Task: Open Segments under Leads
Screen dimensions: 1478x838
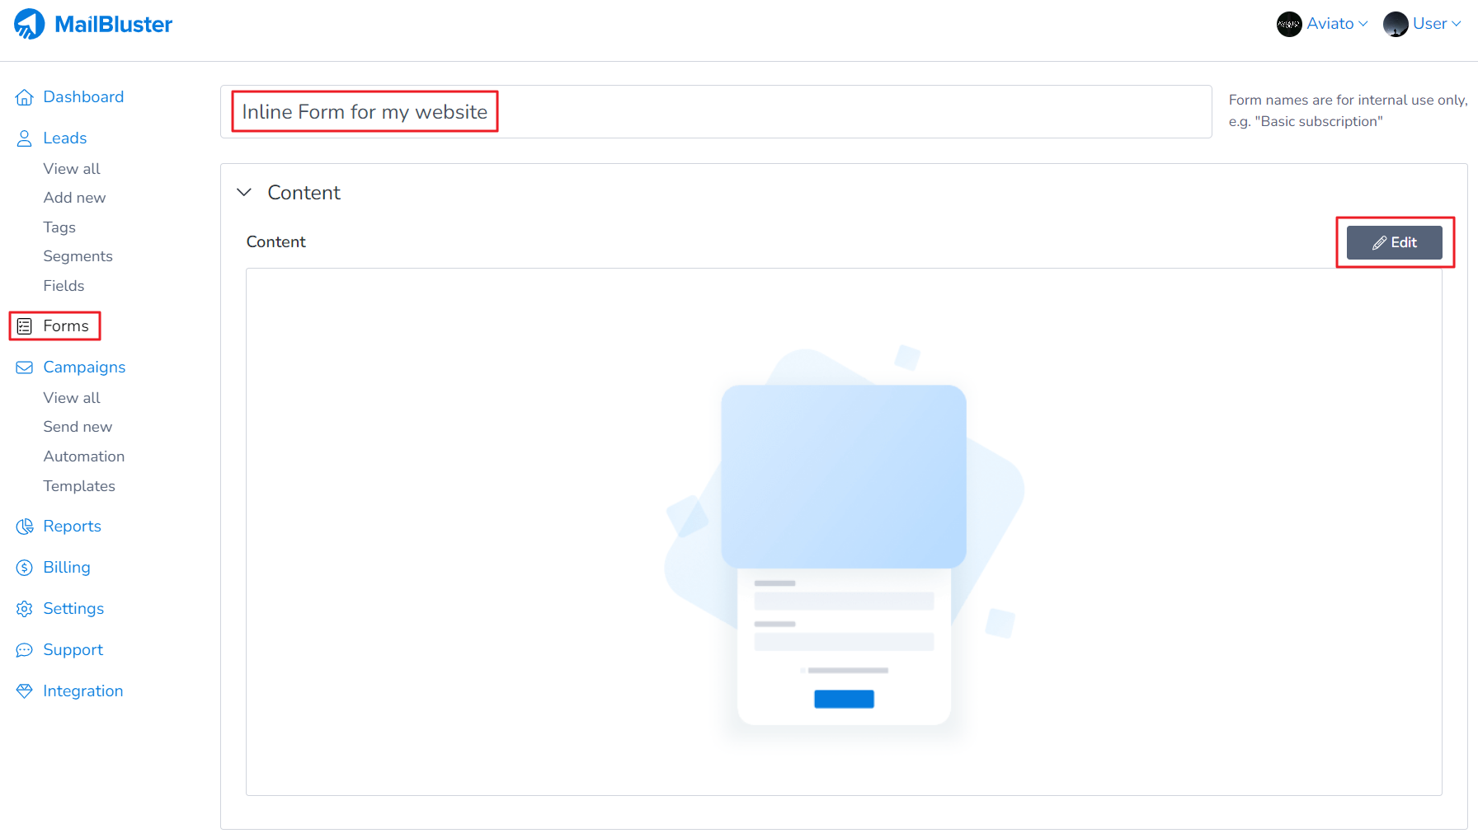Action: pyautogui.click(x=78, y=256)
